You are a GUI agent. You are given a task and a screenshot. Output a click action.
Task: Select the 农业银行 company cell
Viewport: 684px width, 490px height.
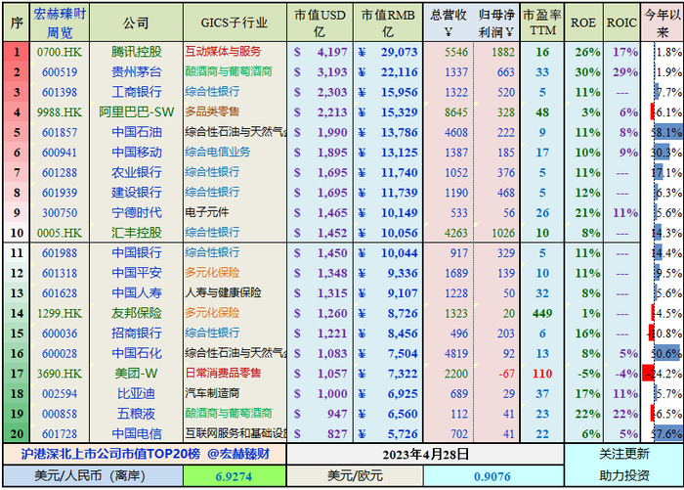[x=136, y=172]
